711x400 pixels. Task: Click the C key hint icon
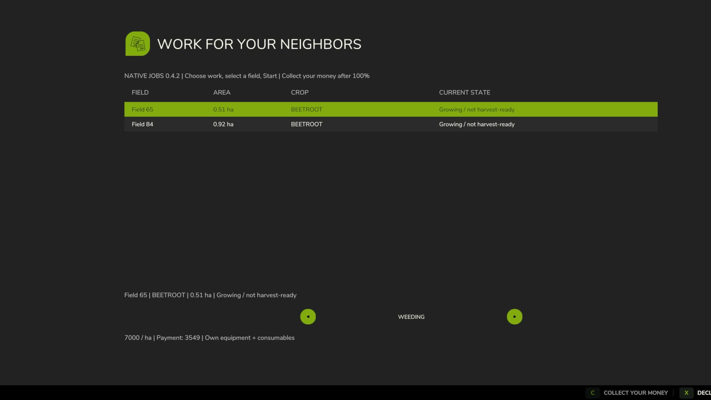pyautogui.click(x=592, y=393)
